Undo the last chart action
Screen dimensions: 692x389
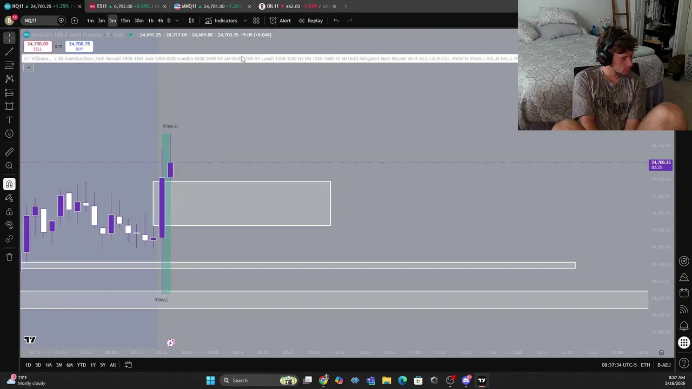point(336,21)
